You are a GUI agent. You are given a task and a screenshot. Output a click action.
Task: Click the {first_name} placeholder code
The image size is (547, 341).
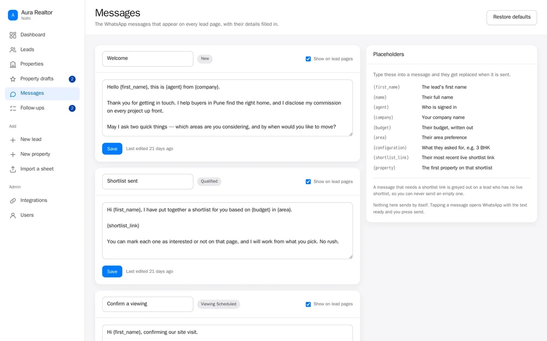[387, 87]
